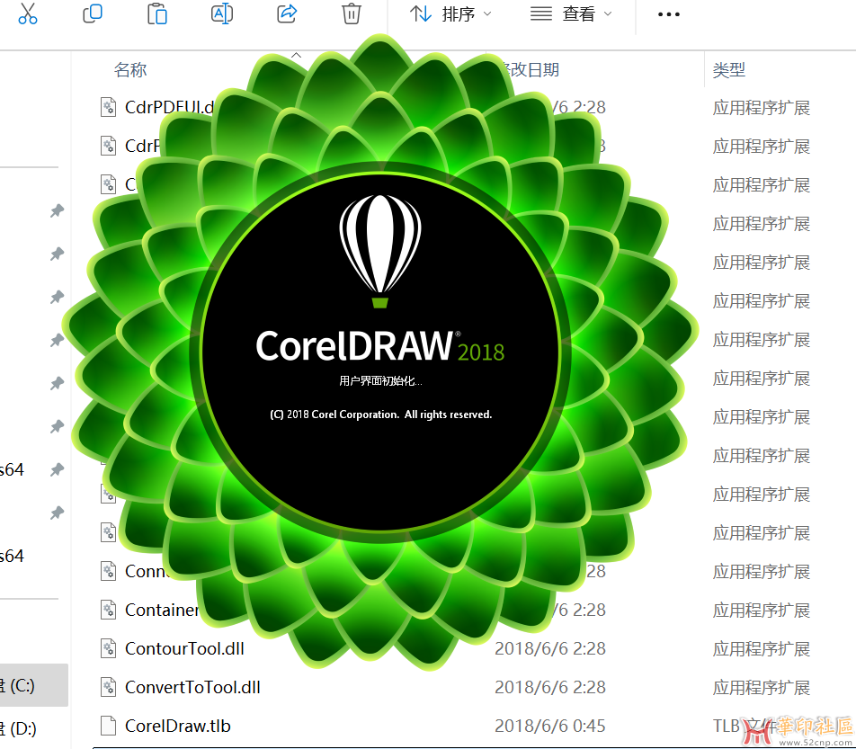Click the Rename icon in toolbar
Image resolution: width=856 pixels, height=749 pixels.
(x=222, y=13)
